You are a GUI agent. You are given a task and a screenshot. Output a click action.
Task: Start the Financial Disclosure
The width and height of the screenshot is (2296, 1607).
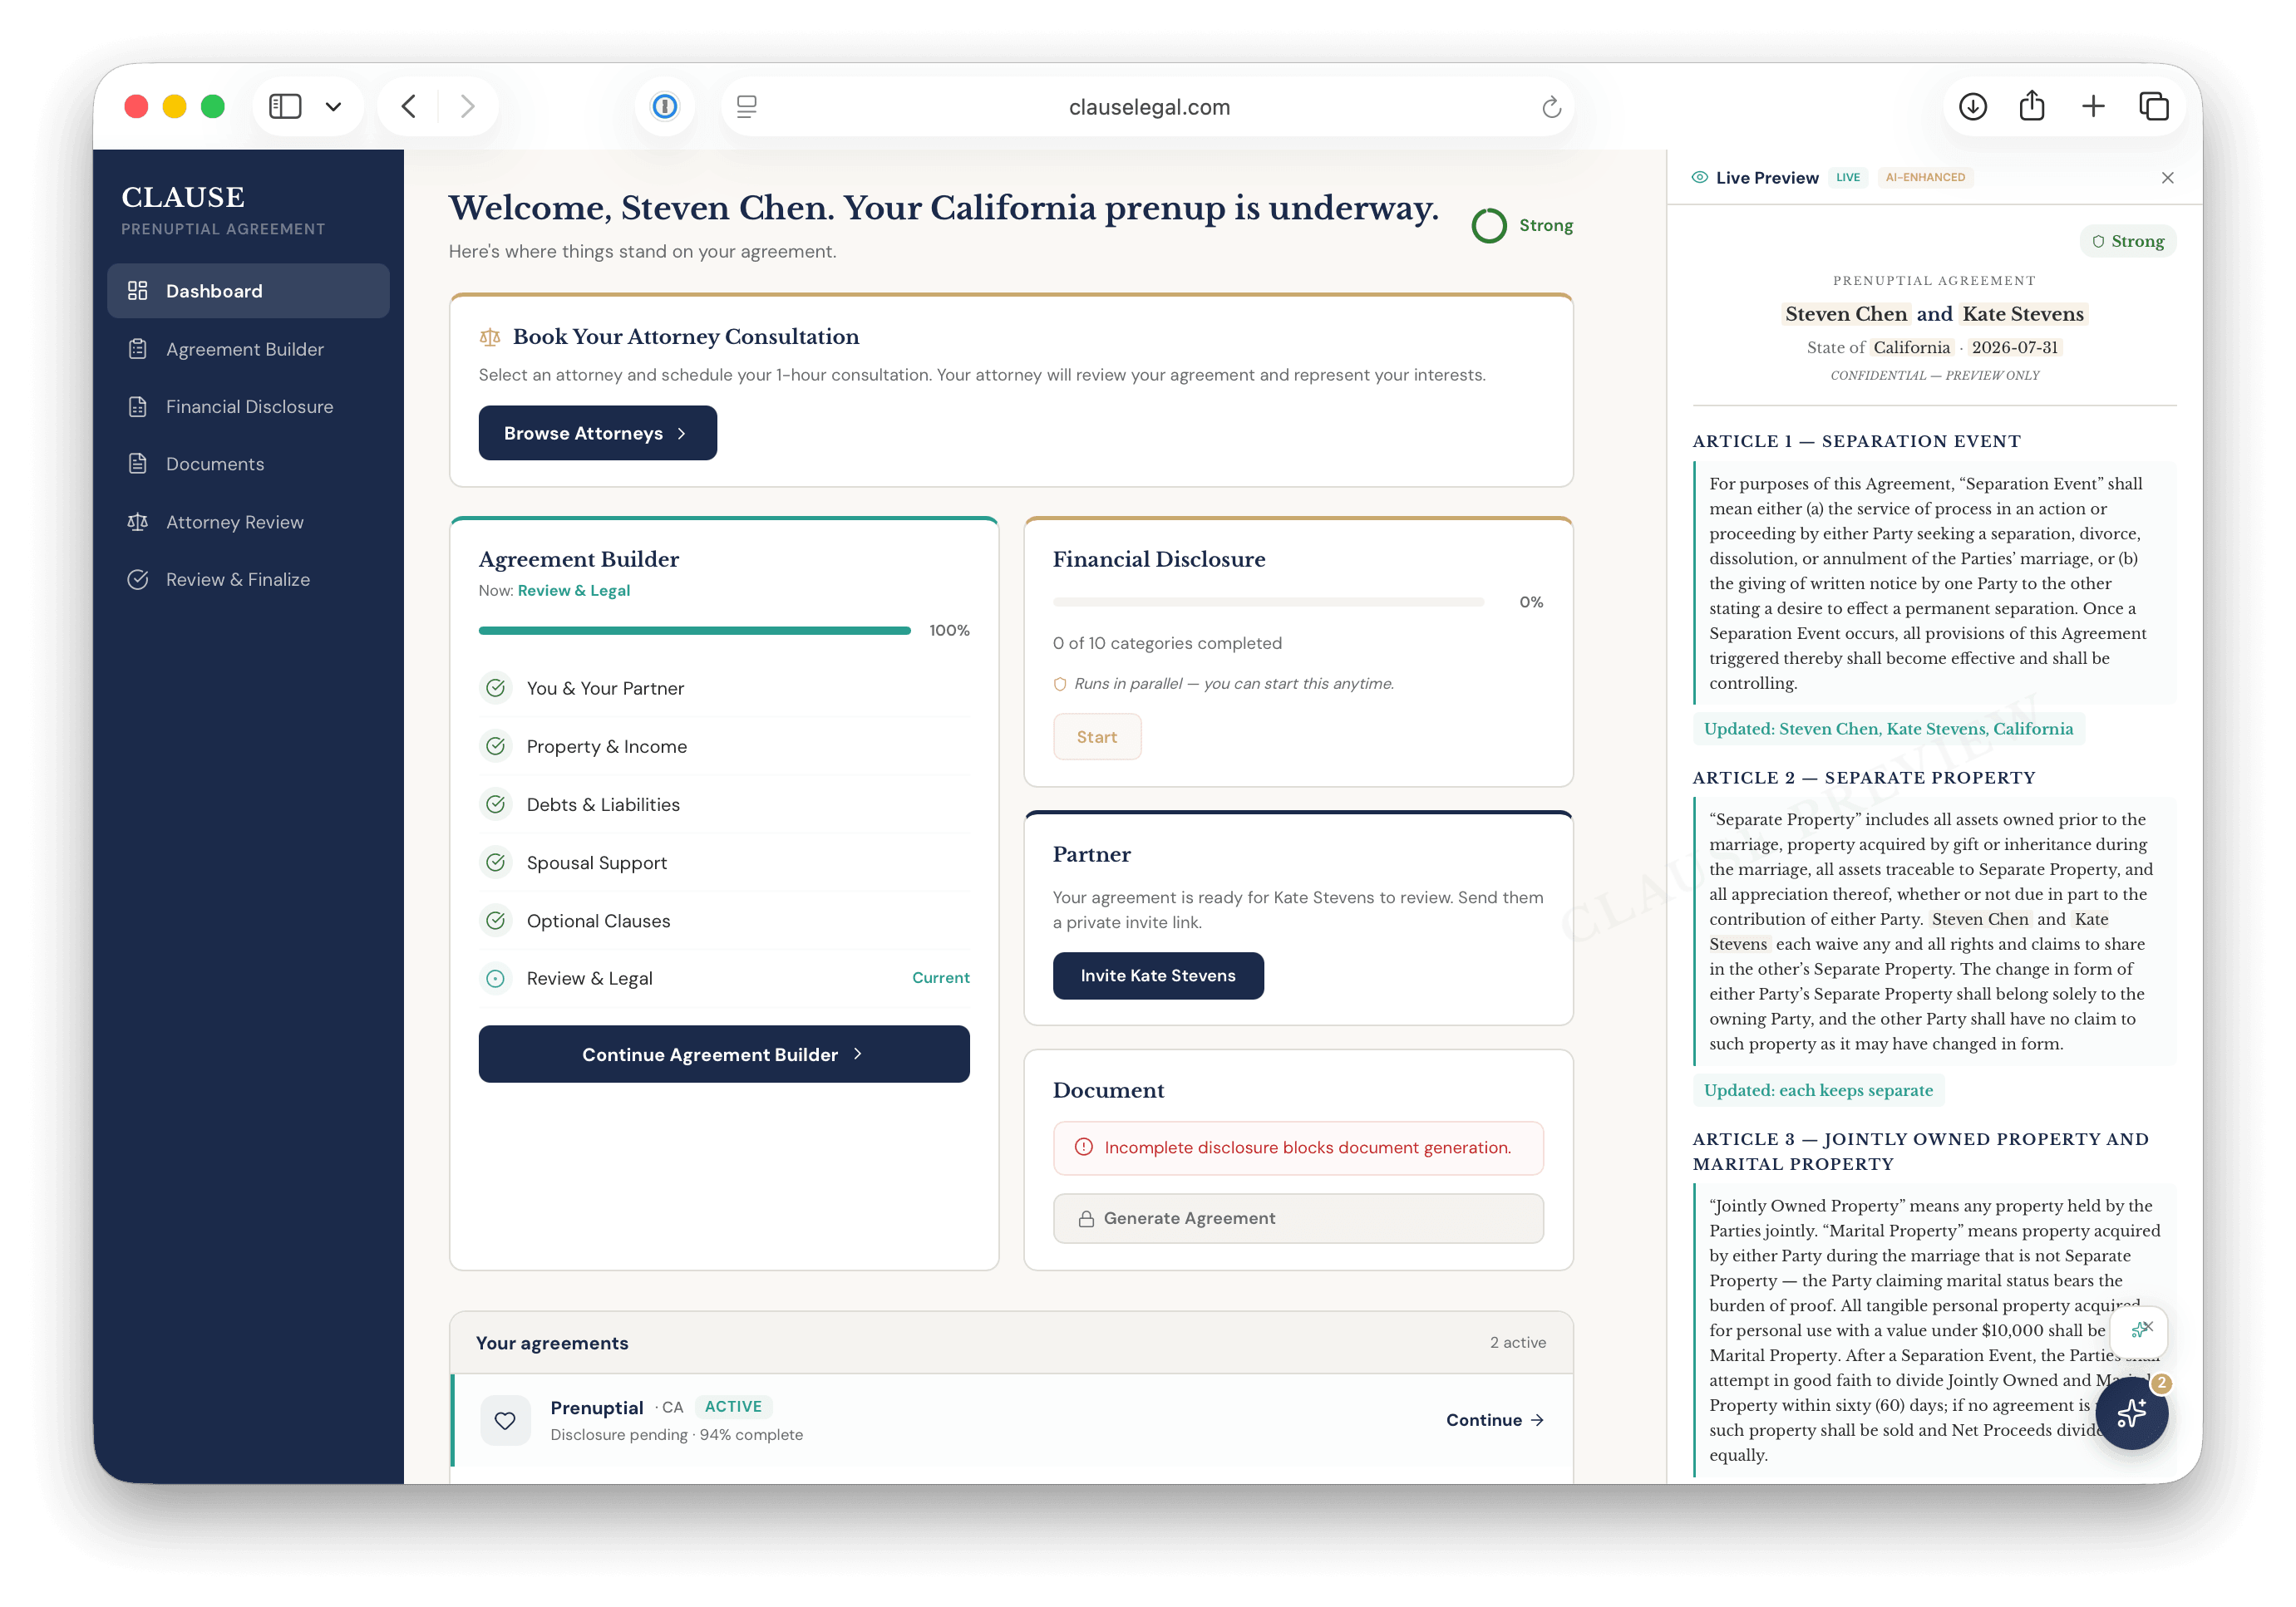click(1097, 736)
